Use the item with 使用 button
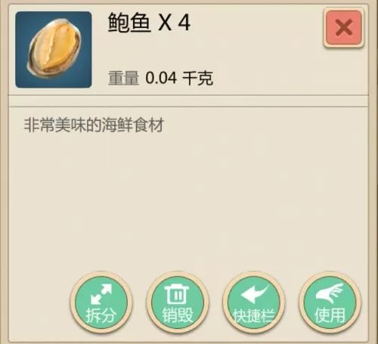378x344 pixels. pos(330,302)
